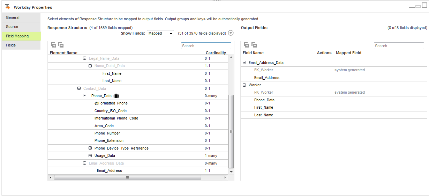Expand all in Response Structure toolbar
Viewport: 429px width, 196px height.
pos(53,45)
